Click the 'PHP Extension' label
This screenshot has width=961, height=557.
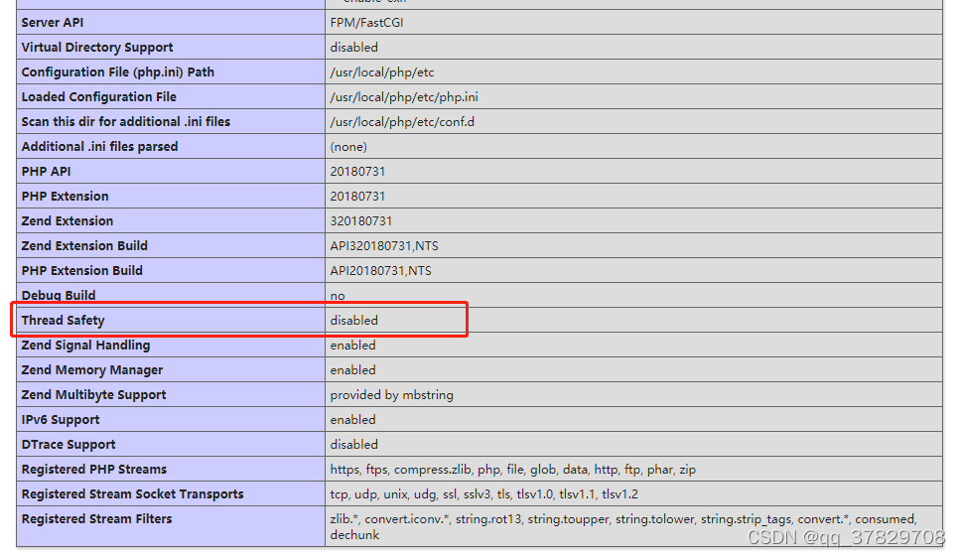[65, 196]
